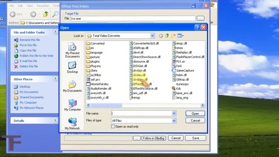This screenshot has width=279, height=157.
Task: Expand the File name dropdown
Action: [x=174, y=113]
